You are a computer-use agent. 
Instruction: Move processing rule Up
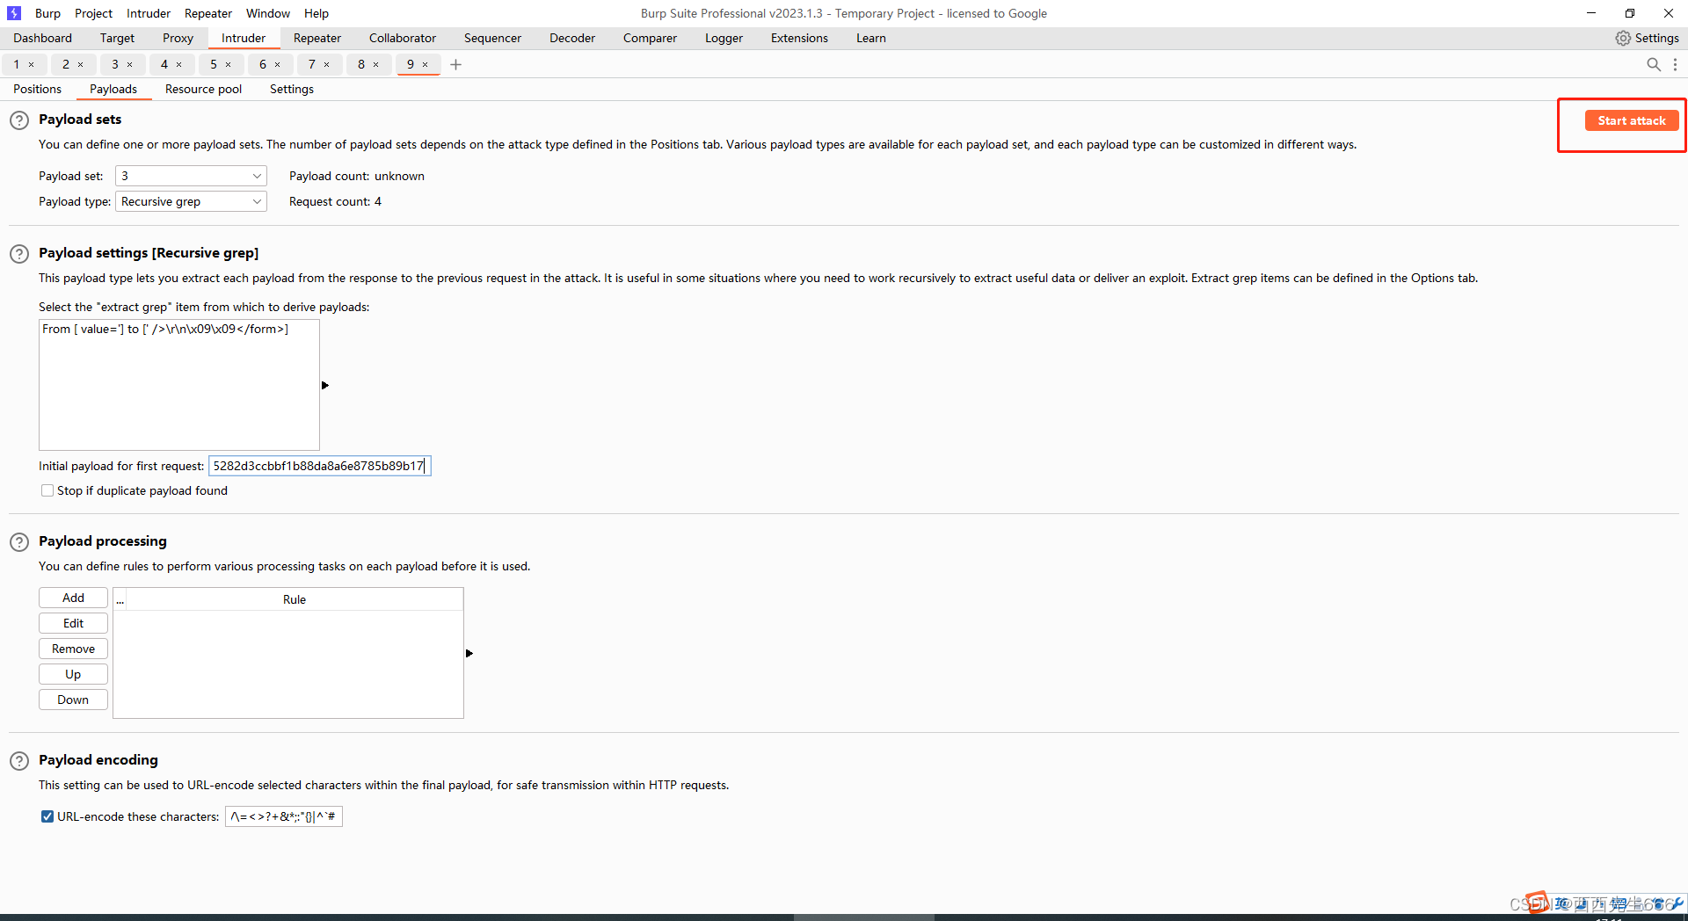click(73, 674)
